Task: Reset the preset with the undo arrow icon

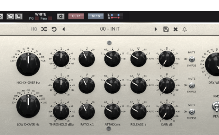Action: coord(54,29)
